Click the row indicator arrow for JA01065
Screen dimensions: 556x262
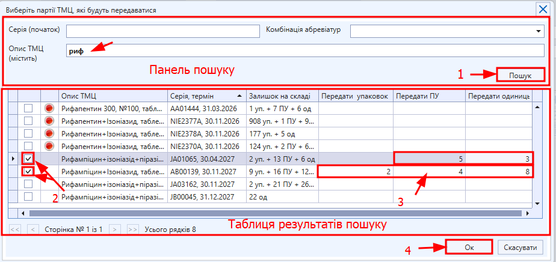point(13,159)
